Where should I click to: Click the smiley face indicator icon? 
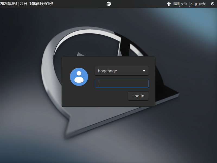click(x=185, y=4)
